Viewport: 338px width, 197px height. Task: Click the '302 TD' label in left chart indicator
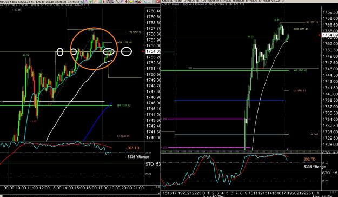133,148
